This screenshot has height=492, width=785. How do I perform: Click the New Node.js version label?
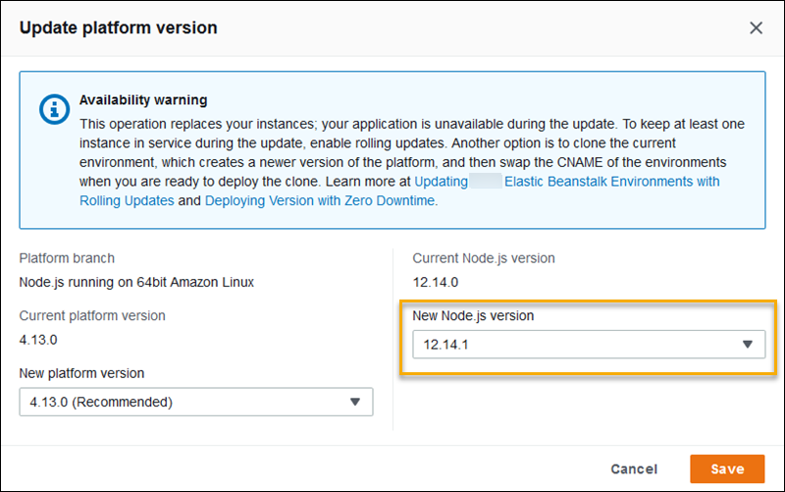(x=473, y=315)
